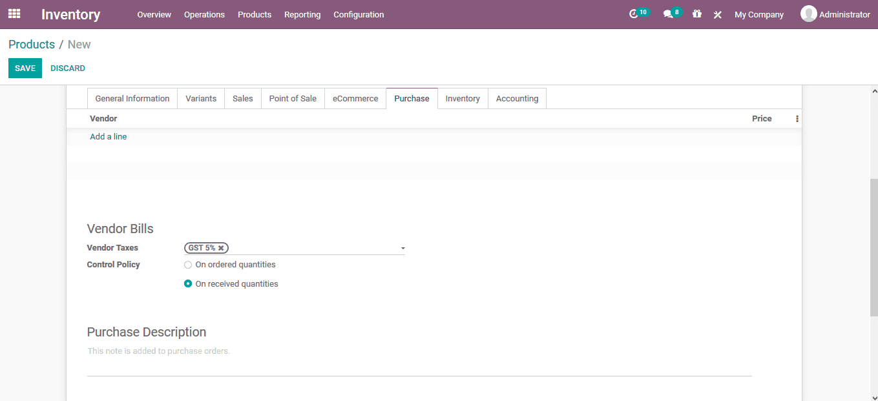Click the gift box icon in the header
Viewport: 878px width, 401px height.
[x=696, y=14]
